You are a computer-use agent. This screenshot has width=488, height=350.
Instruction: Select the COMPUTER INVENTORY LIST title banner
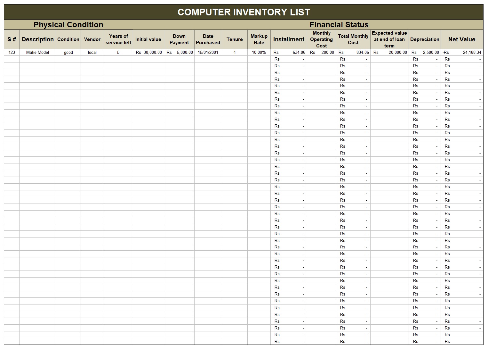pyautogui.click(x=244, y=12)
